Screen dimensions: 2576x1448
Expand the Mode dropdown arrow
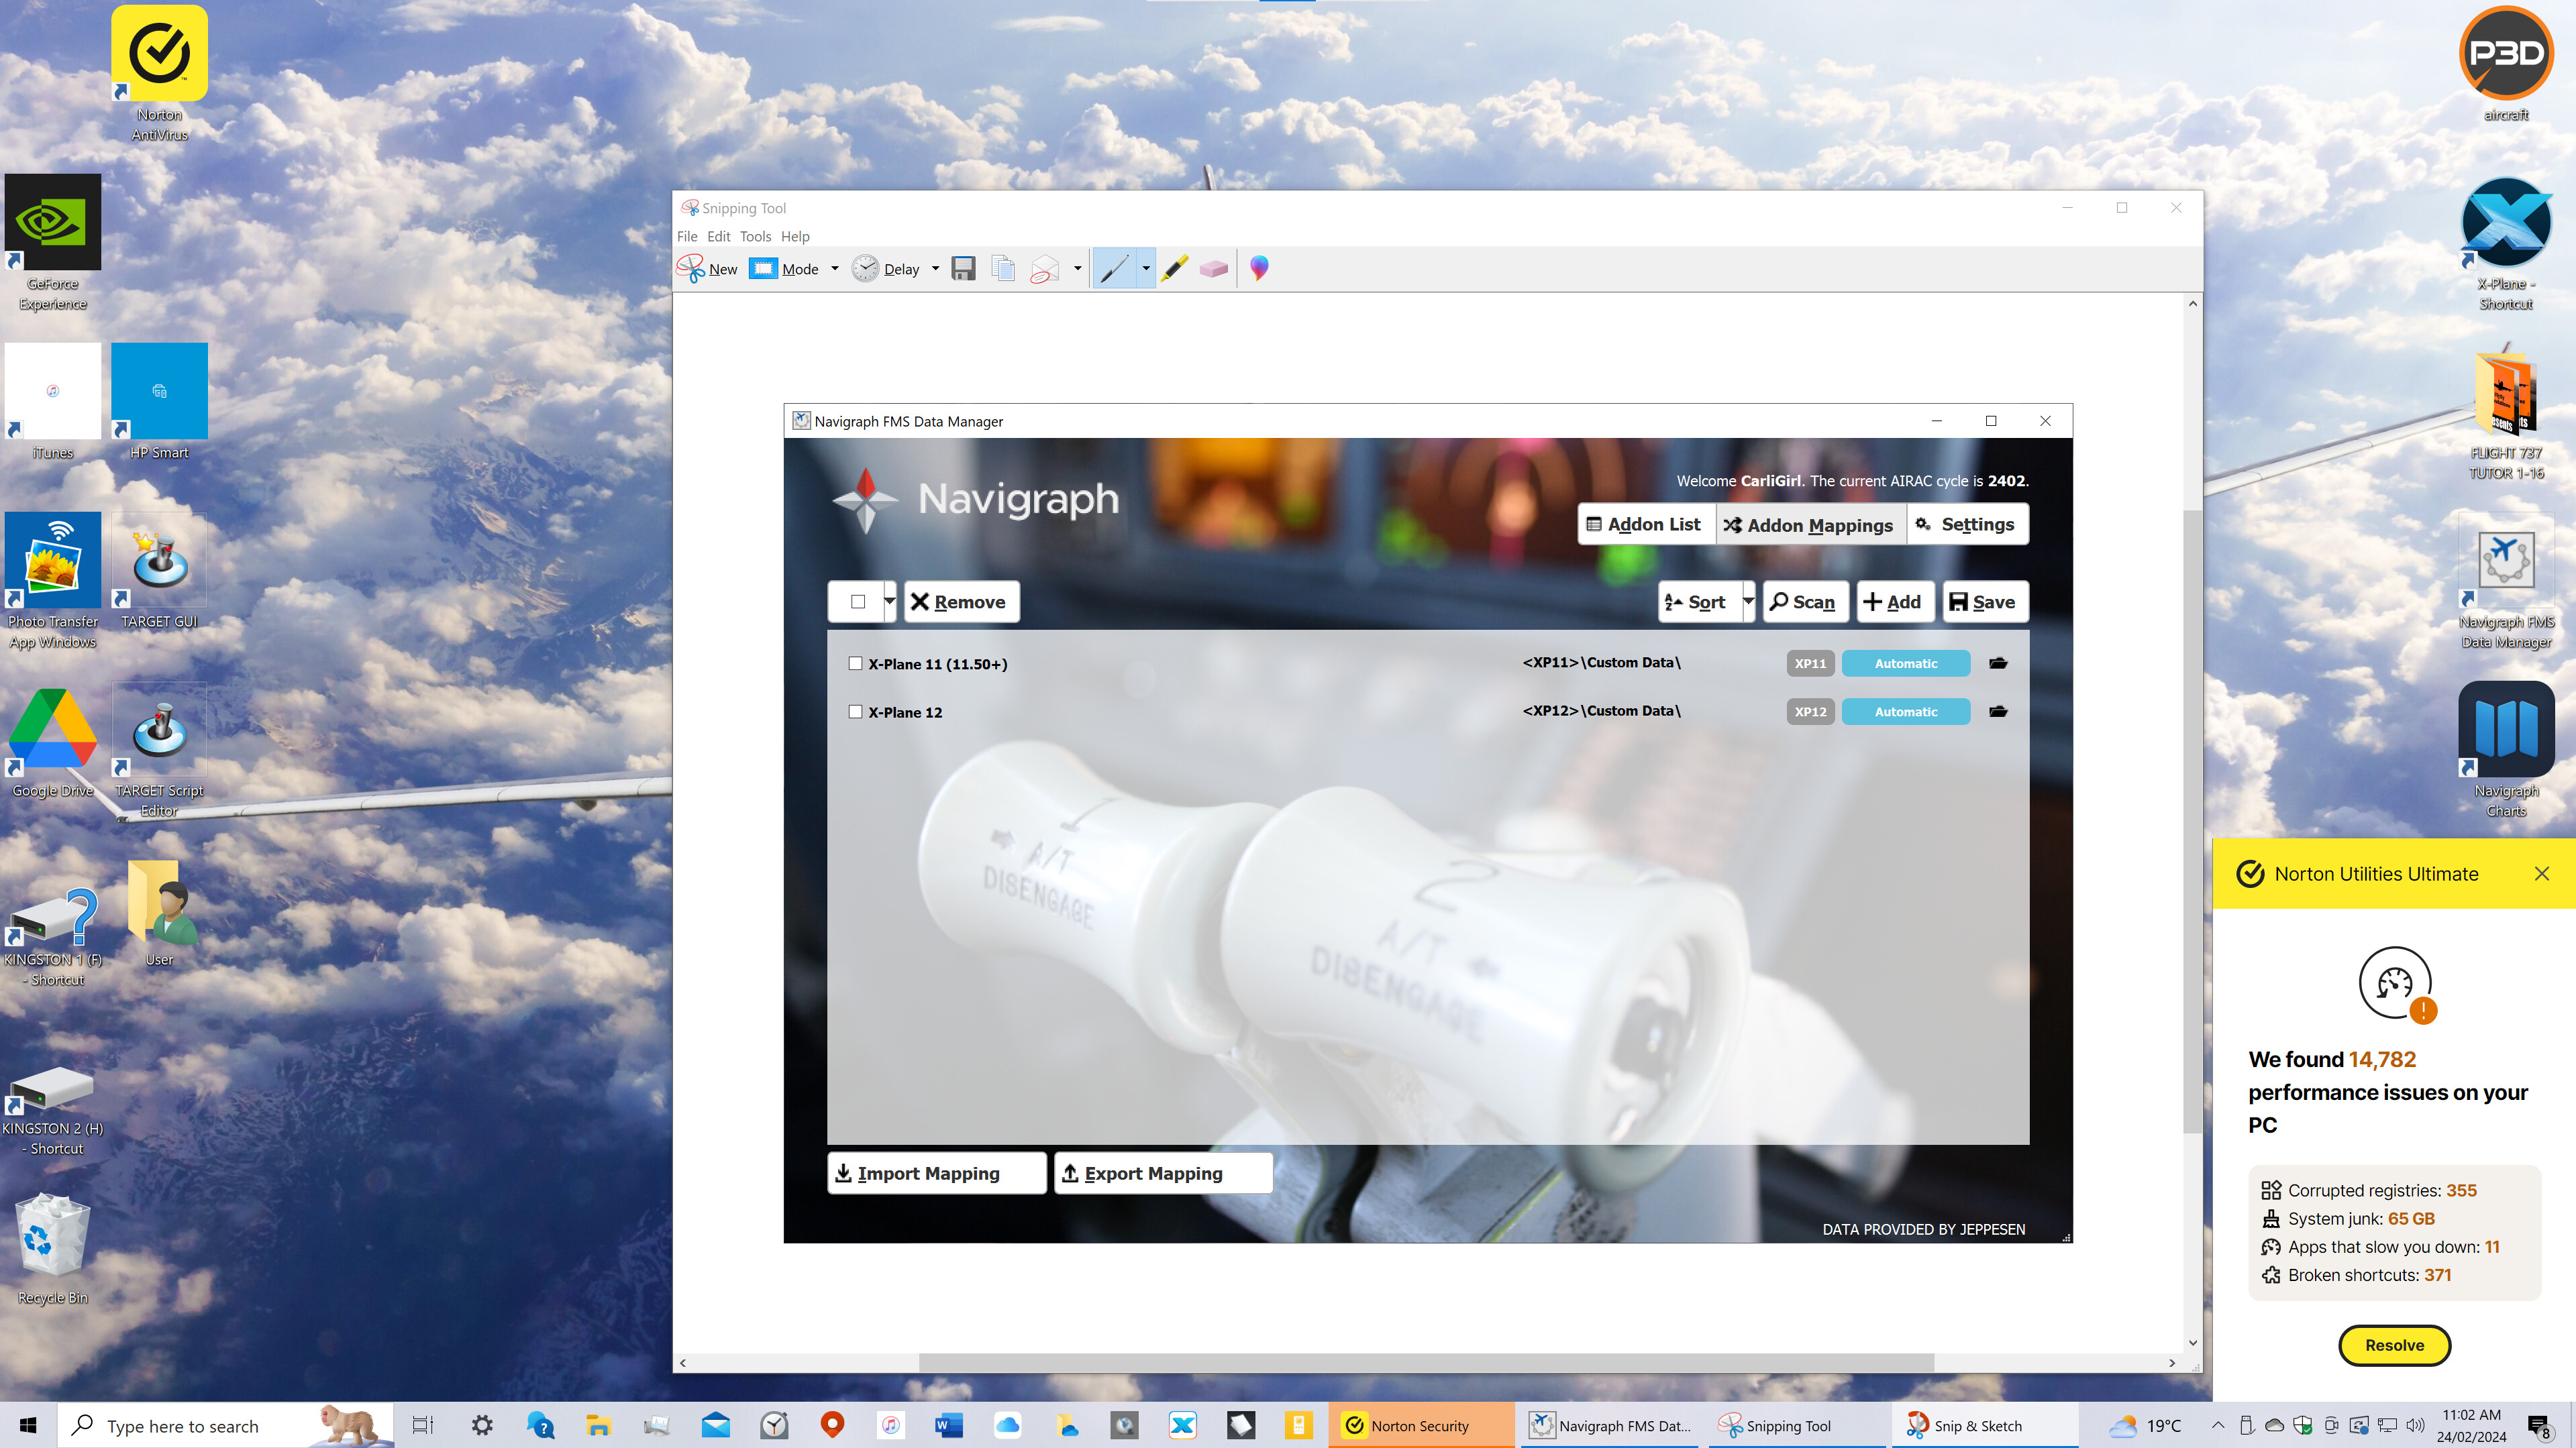click(834, 269)
